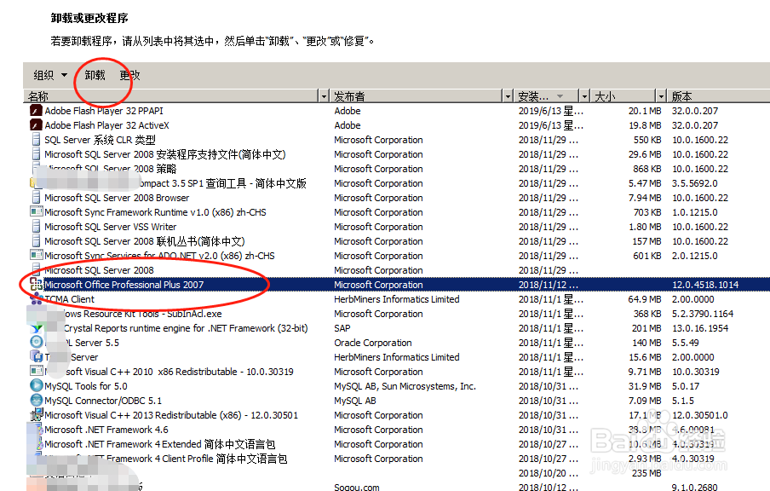770x491 pixels.
Task: Click version 12.0.4518.1014 cell
Action: [705, 285]
